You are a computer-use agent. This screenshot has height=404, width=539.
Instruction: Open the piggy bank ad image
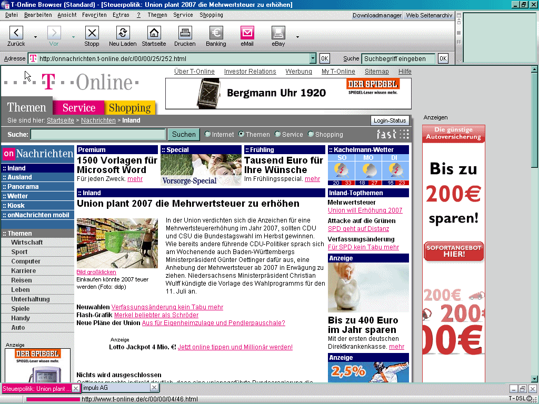(x=368, y=288)
